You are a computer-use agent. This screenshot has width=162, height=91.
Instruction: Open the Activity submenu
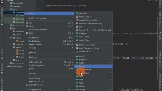point(93,56)
